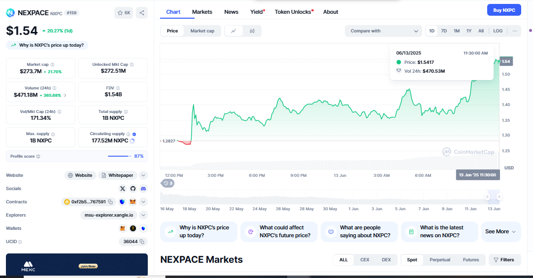
Task: Open info icon next to Volume (24h)
Action: pos(54,88)
